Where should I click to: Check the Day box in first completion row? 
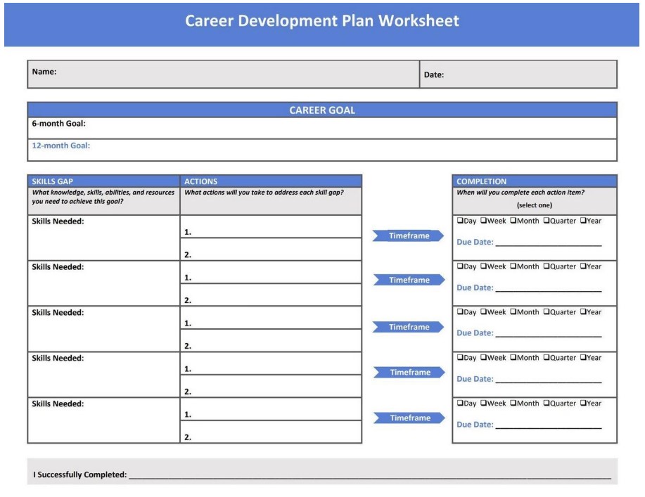click(x=460, y=221)
